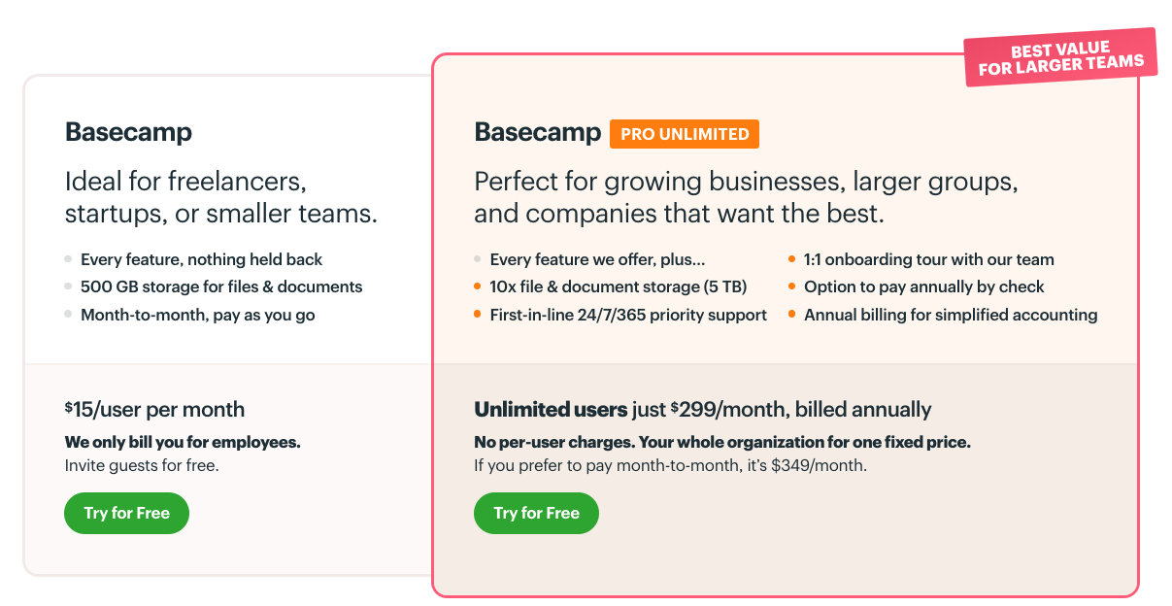Click bullet beside Annual billing for simplified accounting
1172x606 pixels.
click(x=792, y=315)
